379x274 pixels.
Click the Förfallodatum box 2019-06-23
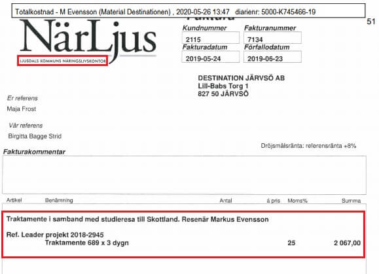[x=272, y=57]
